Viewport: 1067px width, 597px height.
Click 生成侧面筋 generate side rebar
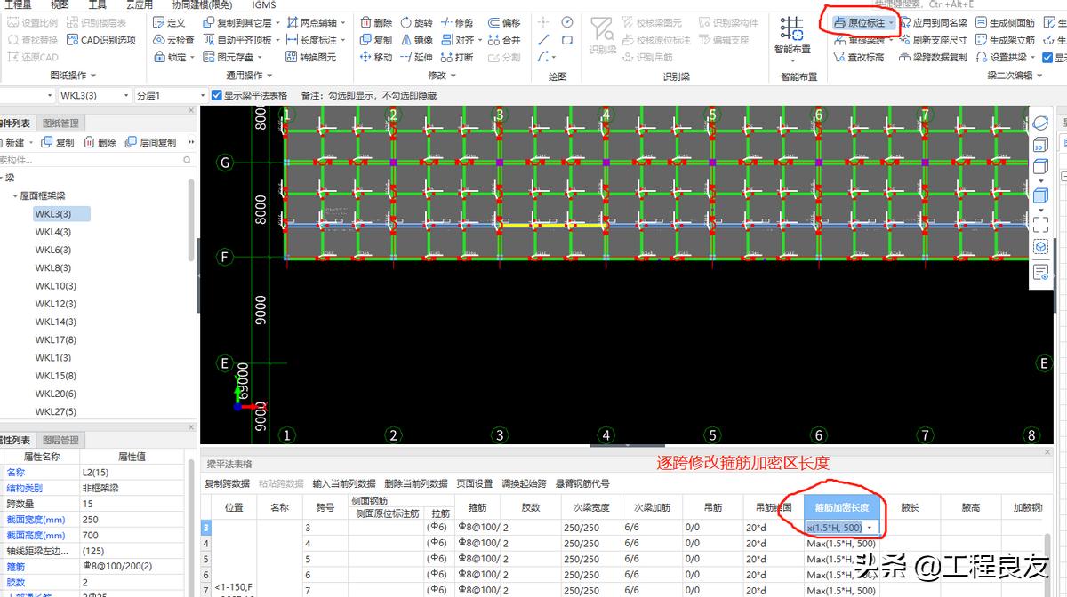[1006, 22]
